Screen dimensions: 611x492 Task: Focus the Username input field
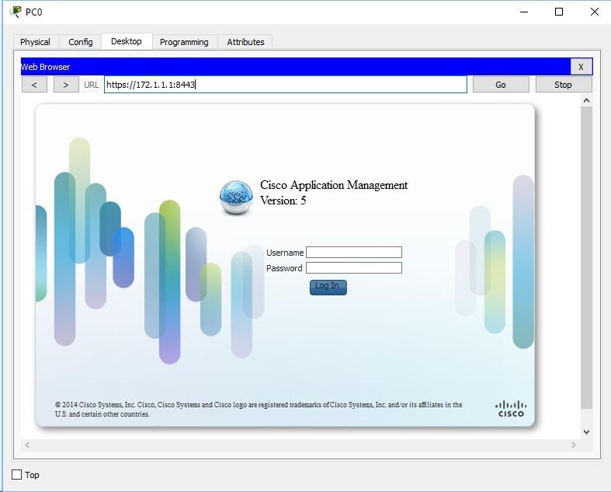[354, 253]
